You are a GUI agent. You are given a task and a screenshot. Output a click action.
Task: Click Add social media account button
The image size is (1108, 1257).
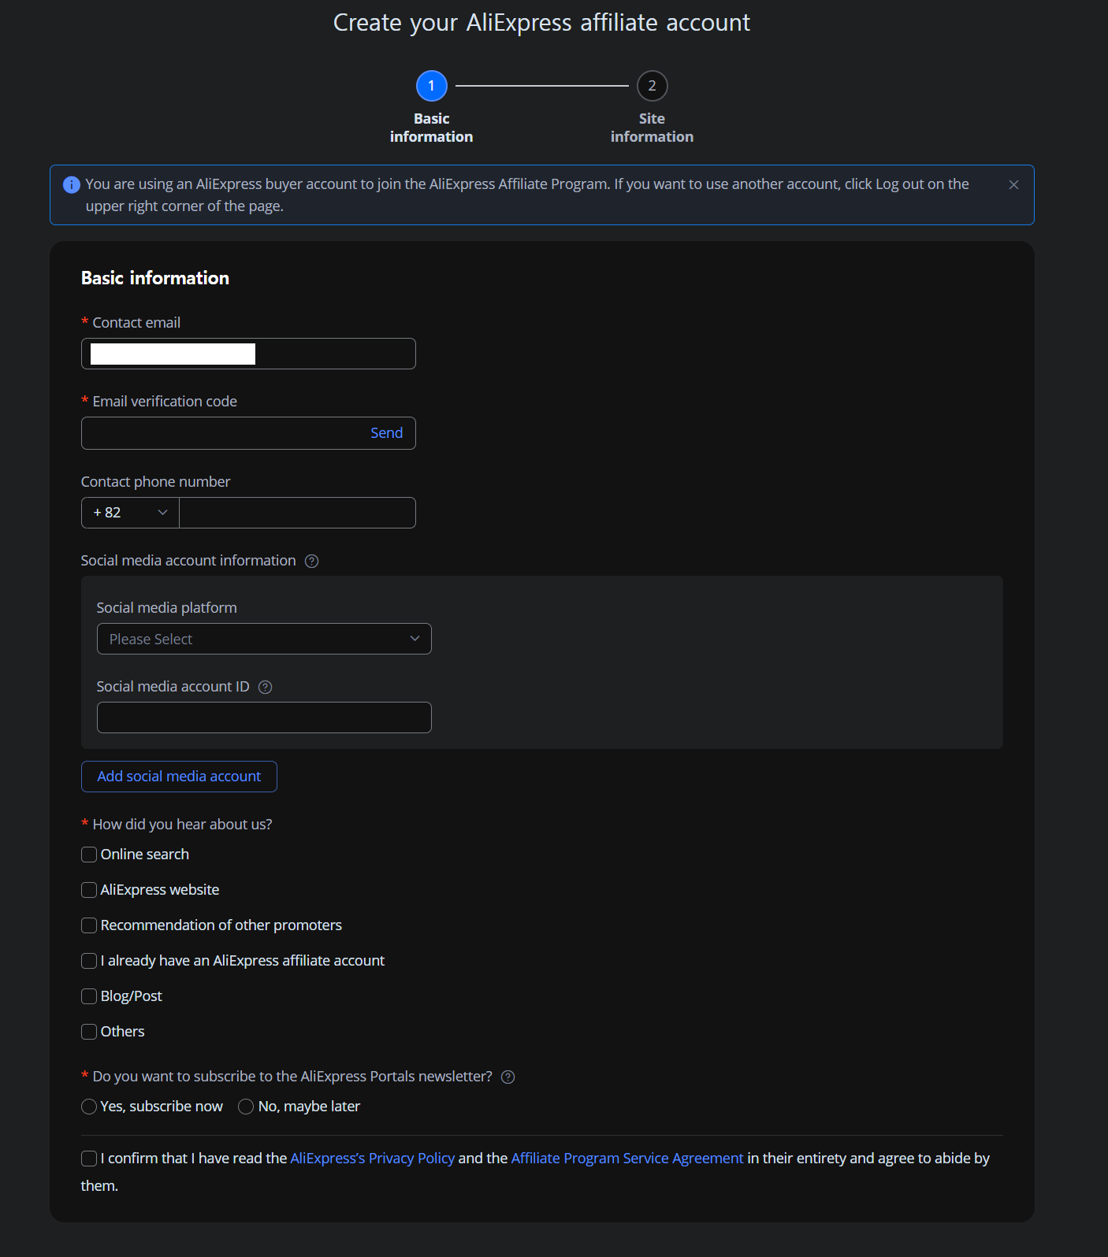coord(179,777)
